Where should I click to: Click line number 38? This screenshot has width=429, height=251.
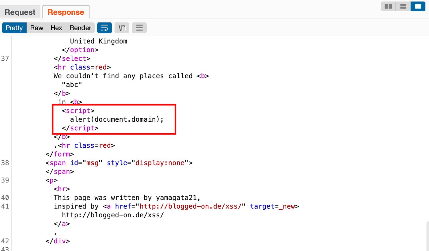tap(5, 163)
